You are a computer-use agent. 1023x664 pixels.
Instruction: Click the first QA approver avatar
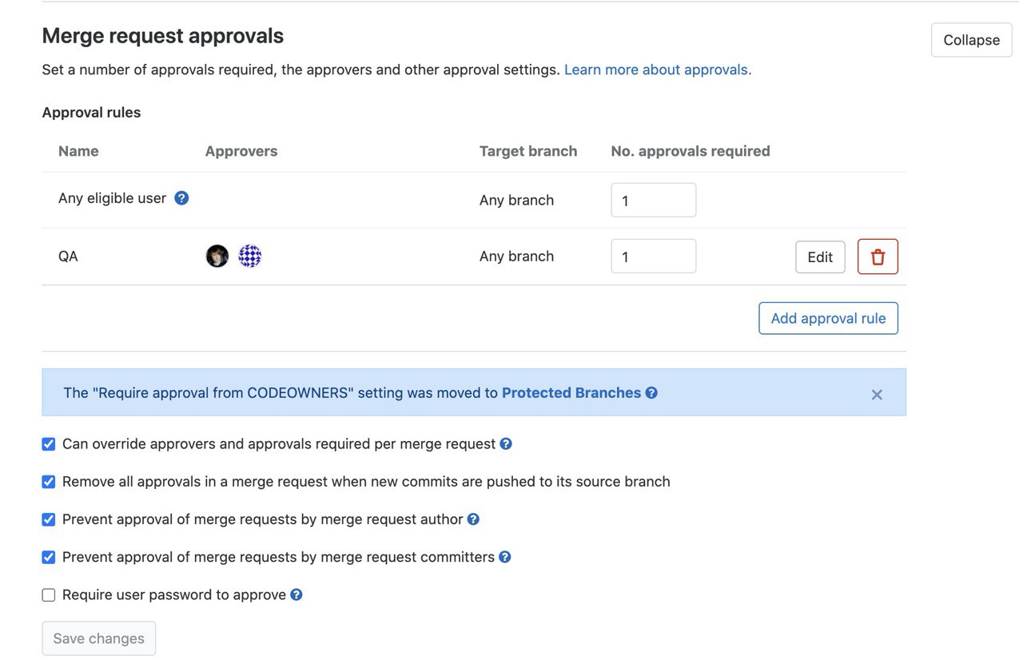217,256
